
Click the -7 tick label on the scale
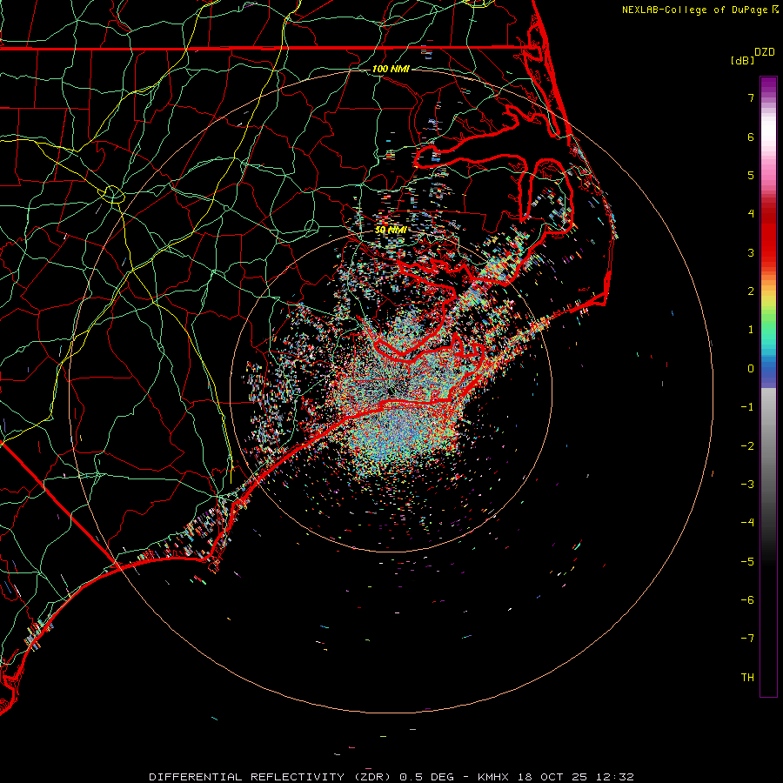click(747, 639)
